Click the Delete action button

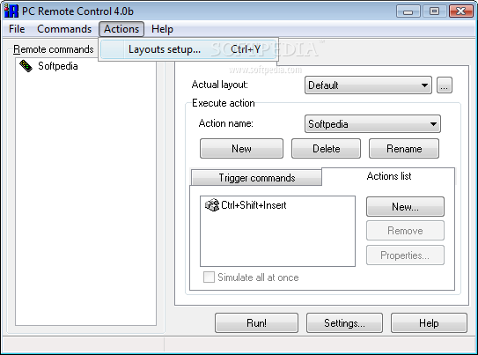pyautogui.click(x=326, y=149)
